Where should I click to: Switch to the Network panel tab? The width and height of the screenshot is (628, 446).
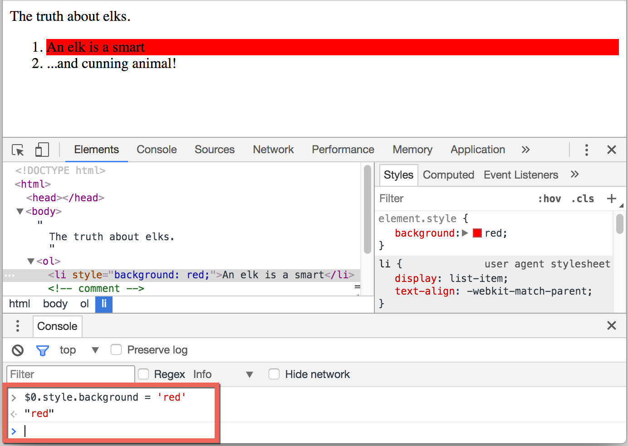(x=273, y=150)
